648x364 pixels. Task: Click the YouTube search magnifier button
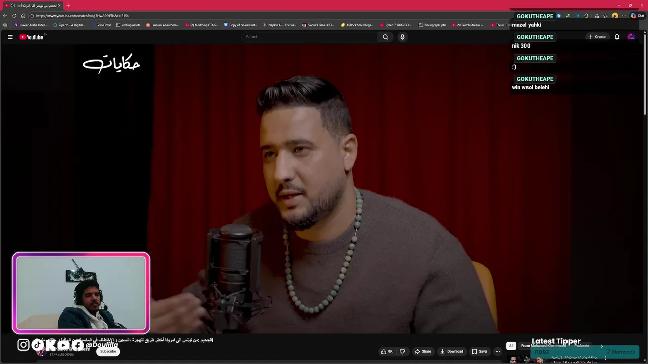[x=385, y=37]
